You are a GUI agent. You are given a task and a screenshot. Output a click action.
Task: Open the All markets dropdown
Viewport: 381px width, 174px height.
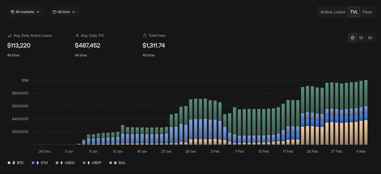pyautogui.click(x=26, y=12)
